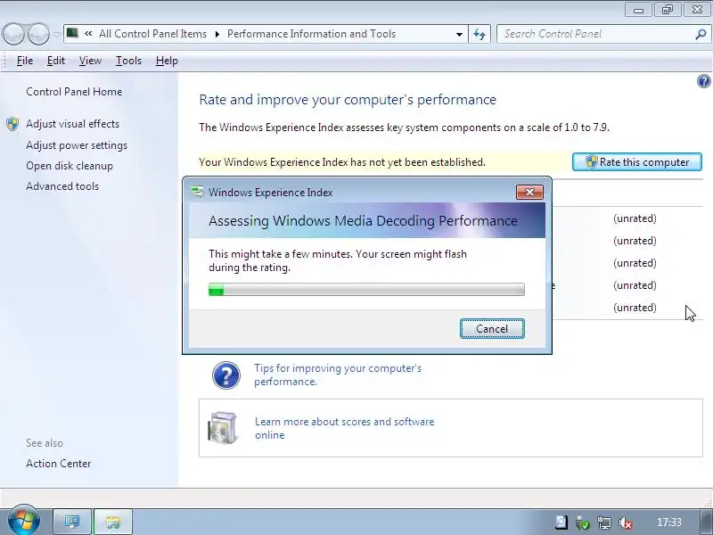Open the View menu
713x535 pixels.
point(90,61)
